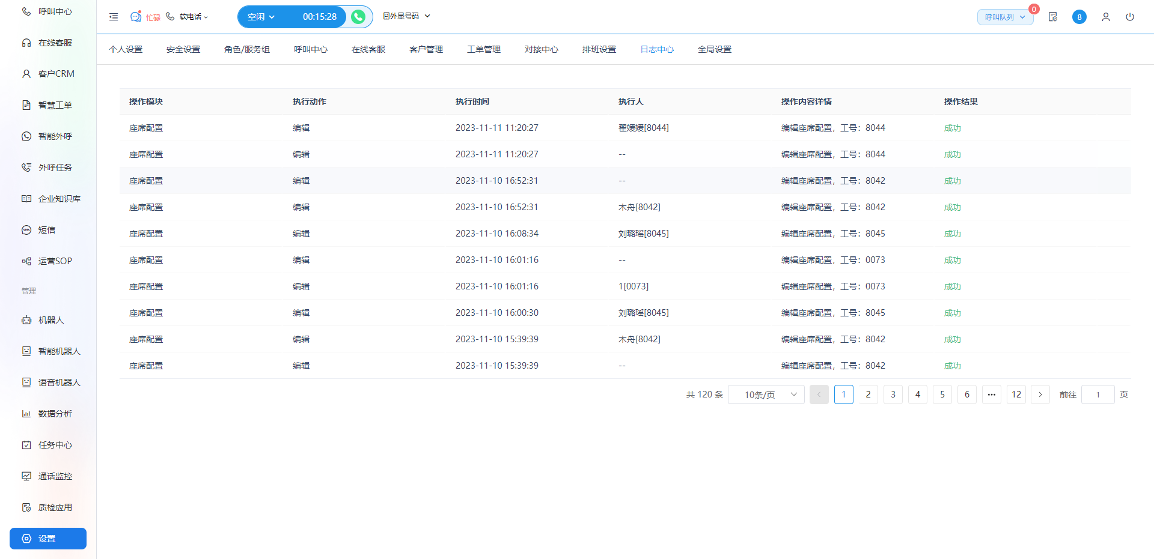Open 质检应用 in the sidebar
This screenshot has height=559, width=1154.
coord(48,507)
